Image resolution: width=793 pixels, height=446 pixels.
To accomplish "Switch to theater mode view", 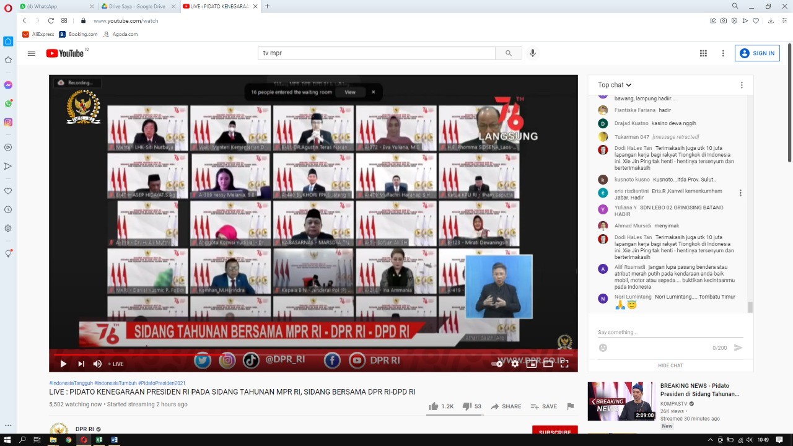I will tap(548, 364).
